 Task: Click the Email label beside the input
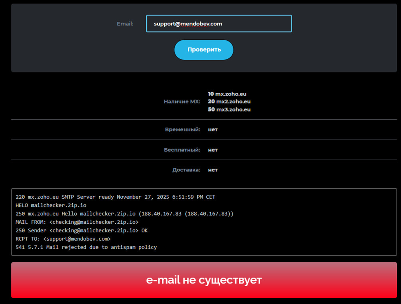click(125, 24)
